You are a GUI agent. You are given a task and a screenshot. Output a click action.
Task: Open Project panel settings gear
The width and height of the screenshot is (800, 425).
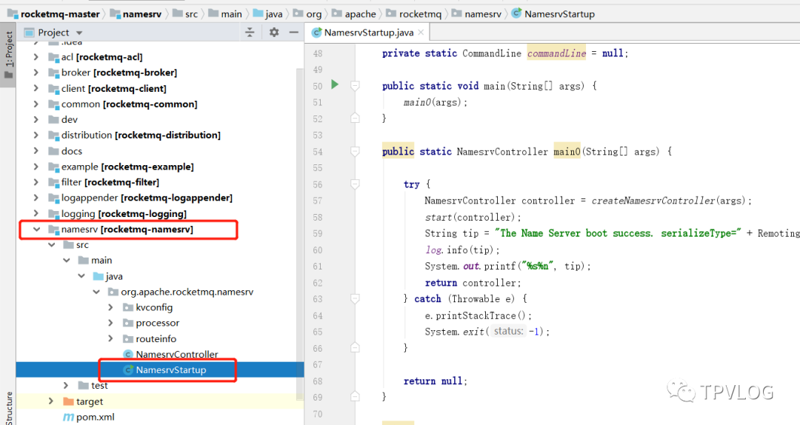[274, 32]
